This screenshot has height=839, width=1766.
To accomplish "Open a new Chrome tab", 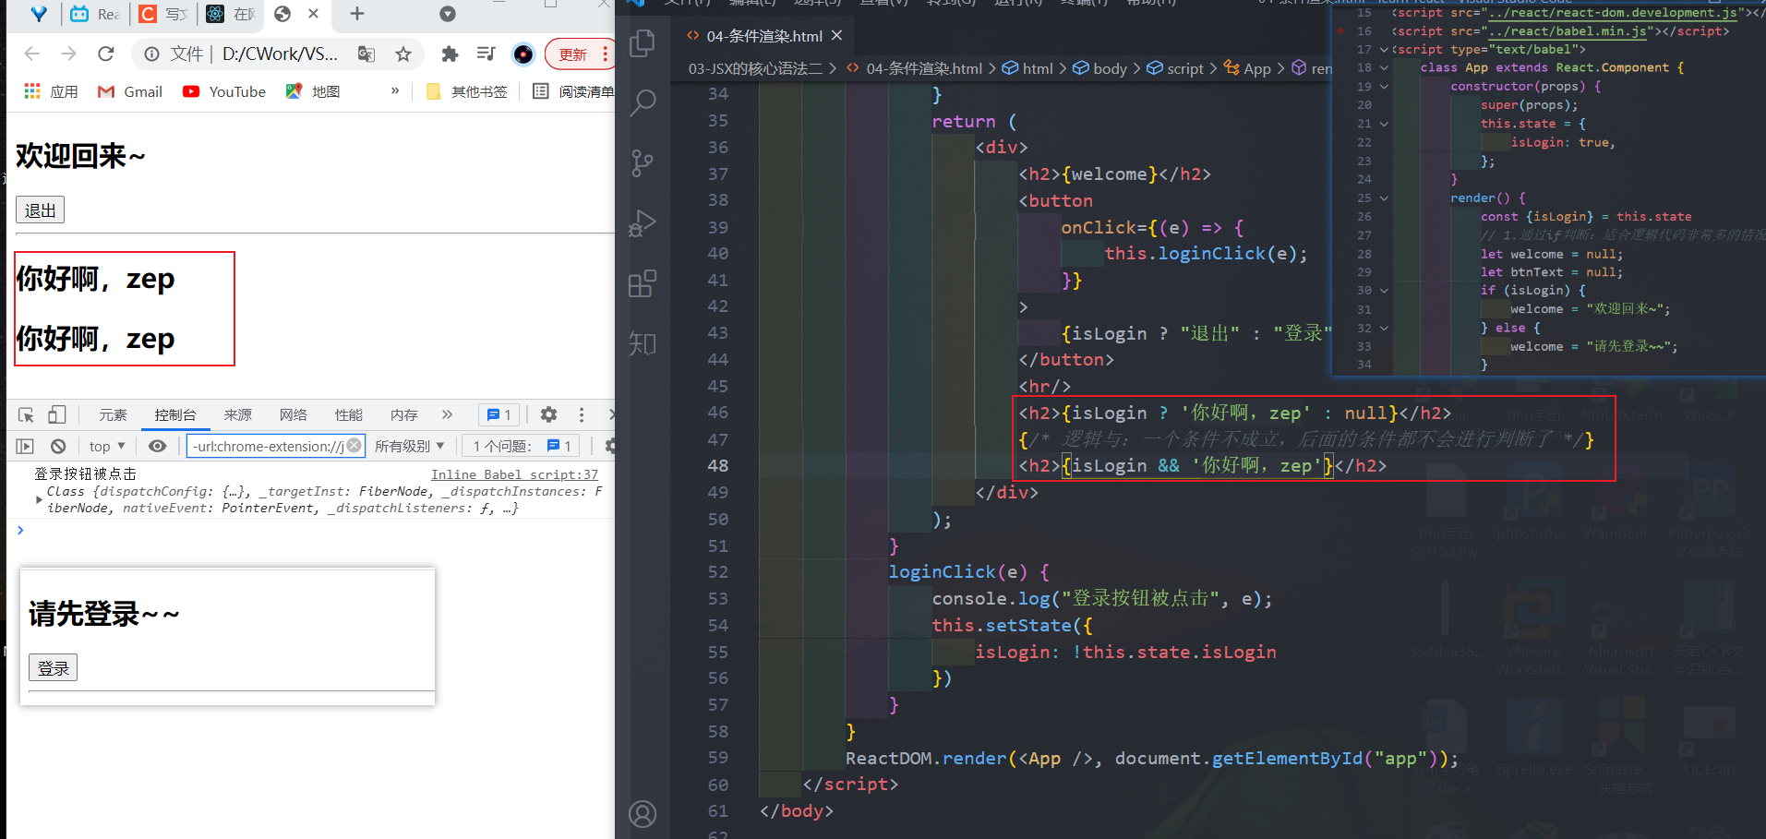I will pyautogui.click(x=357, y=14).
